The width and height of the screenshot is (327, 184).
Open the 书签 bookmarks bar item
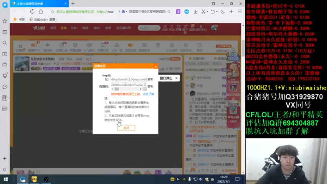[x=19, y=19]
